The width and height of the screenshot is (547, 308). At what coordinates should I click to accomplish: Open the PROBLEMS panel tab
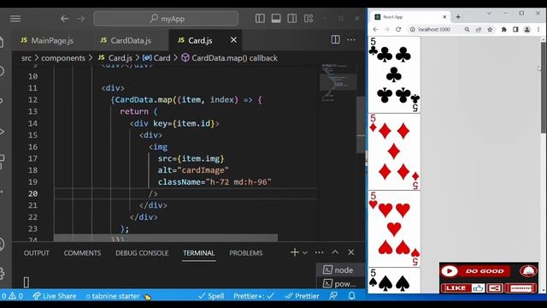click(x=246, y=253)
